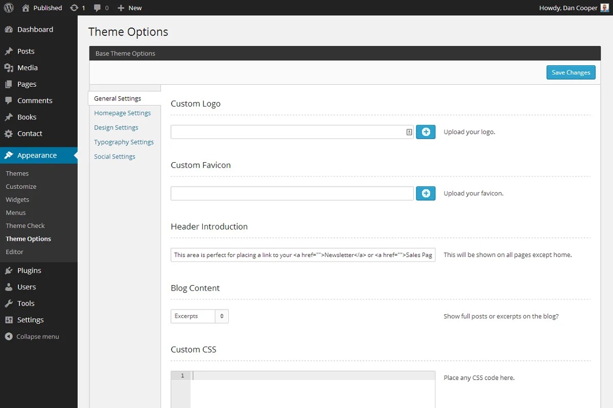This screenshot has height=408, width=613.
Task: Click inside the Custom CSS code editor
Action: [313, 390]
